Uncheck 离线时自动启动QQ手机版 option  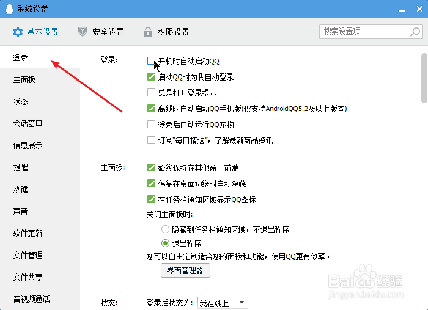pos(151,109)
